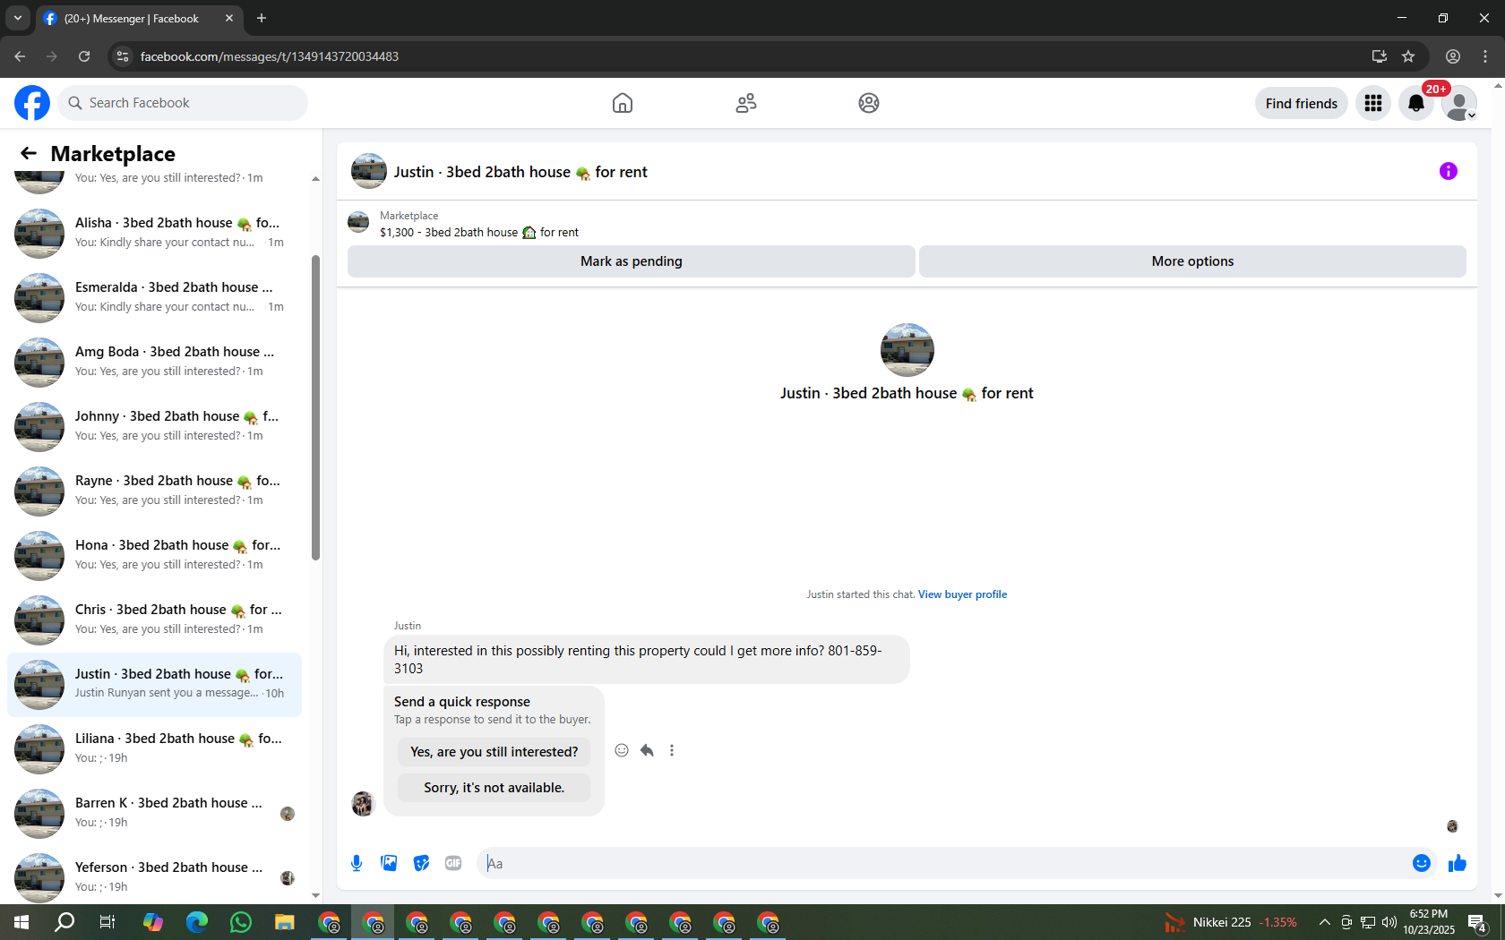The height and width of the screenshot is (940, 1505).
Task: Choose a sticker icon in composer
Action: tap(421, 863)
